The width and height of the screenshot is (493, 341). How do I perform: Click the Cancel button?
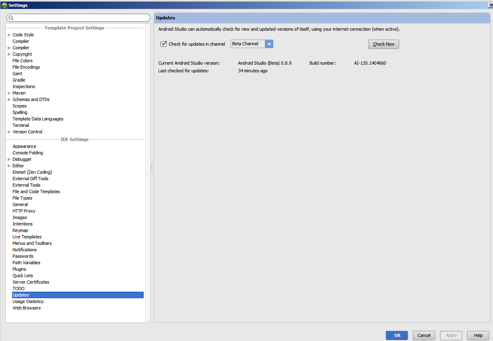(x=423, y=335)
